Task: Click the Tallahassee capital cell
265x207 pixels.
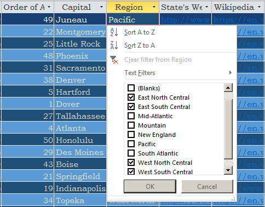Action: (x=80, y=116)
